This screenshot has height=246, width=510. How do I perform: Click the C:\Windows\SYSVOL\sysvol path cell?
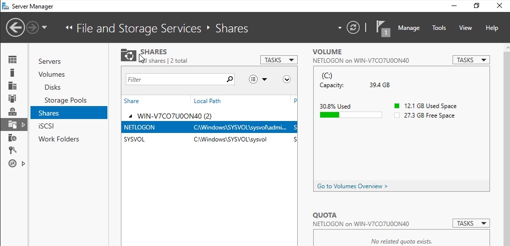[x=230, y=139]
